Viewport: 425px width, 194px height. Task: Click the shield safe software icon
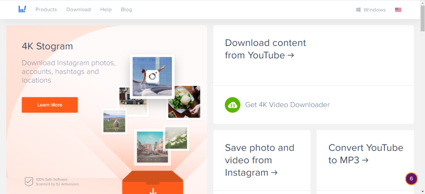pos(29,182)
